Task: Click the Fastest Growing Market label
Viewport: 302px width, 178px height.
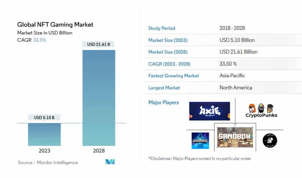Action: 174,76
